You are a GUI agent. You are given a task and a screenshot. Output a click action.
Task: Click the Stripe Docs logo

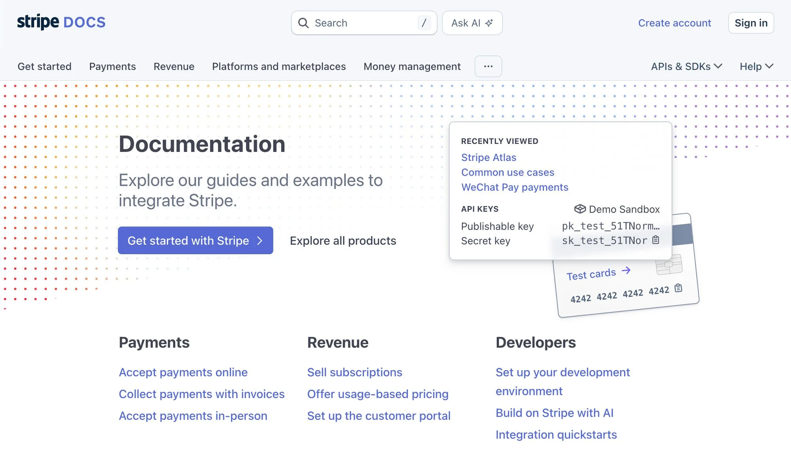(61, 22)
